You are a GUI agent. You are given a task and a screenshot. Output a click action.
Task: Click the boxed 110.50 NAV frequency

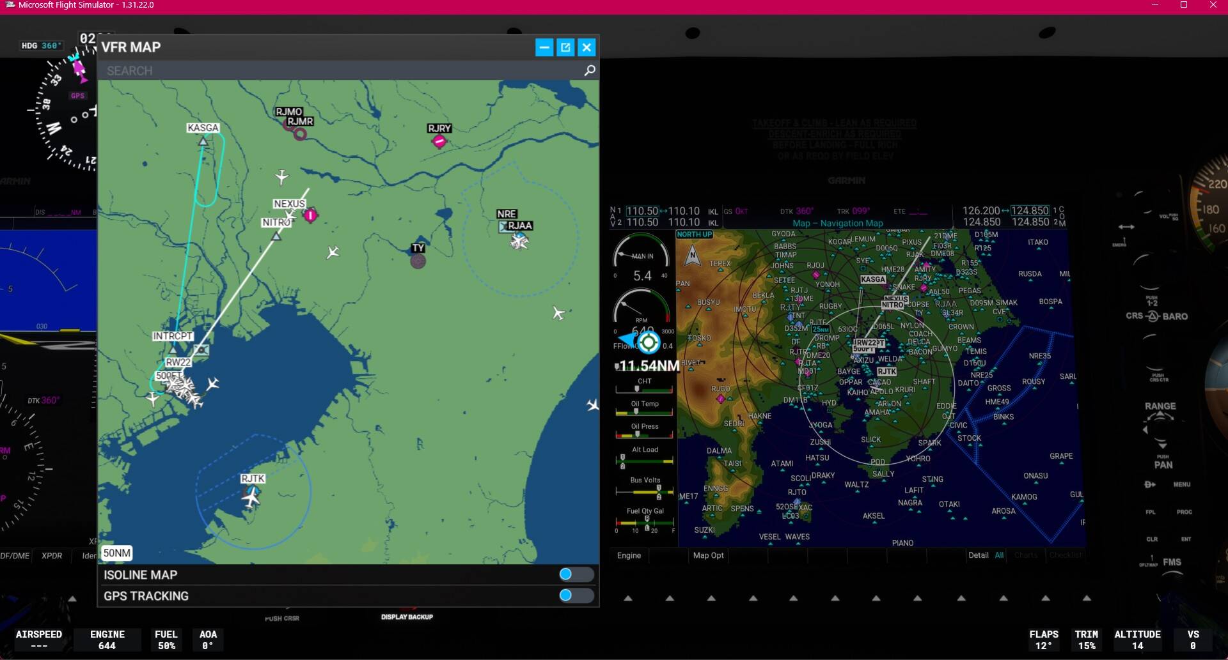point(642,211)
